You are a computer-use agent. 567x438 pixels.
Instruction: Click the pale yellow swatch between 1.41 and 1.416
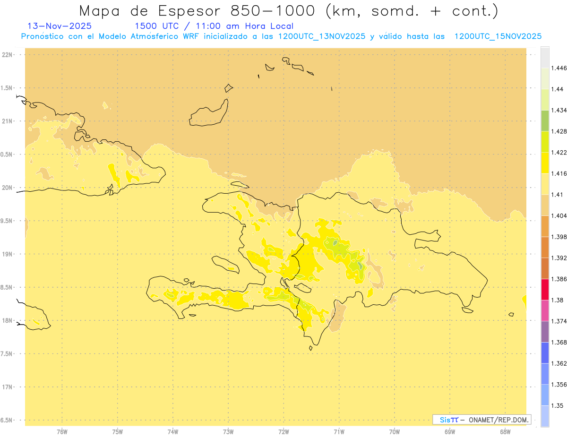[x=545, y=184]
